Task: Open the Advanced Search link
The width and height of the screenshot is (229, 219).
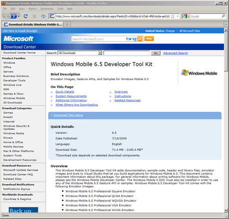Action: (175, 53)
